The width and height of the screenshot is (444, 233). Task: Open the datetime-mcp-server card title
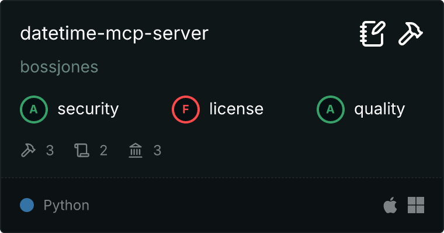click(x=114, y=34)
